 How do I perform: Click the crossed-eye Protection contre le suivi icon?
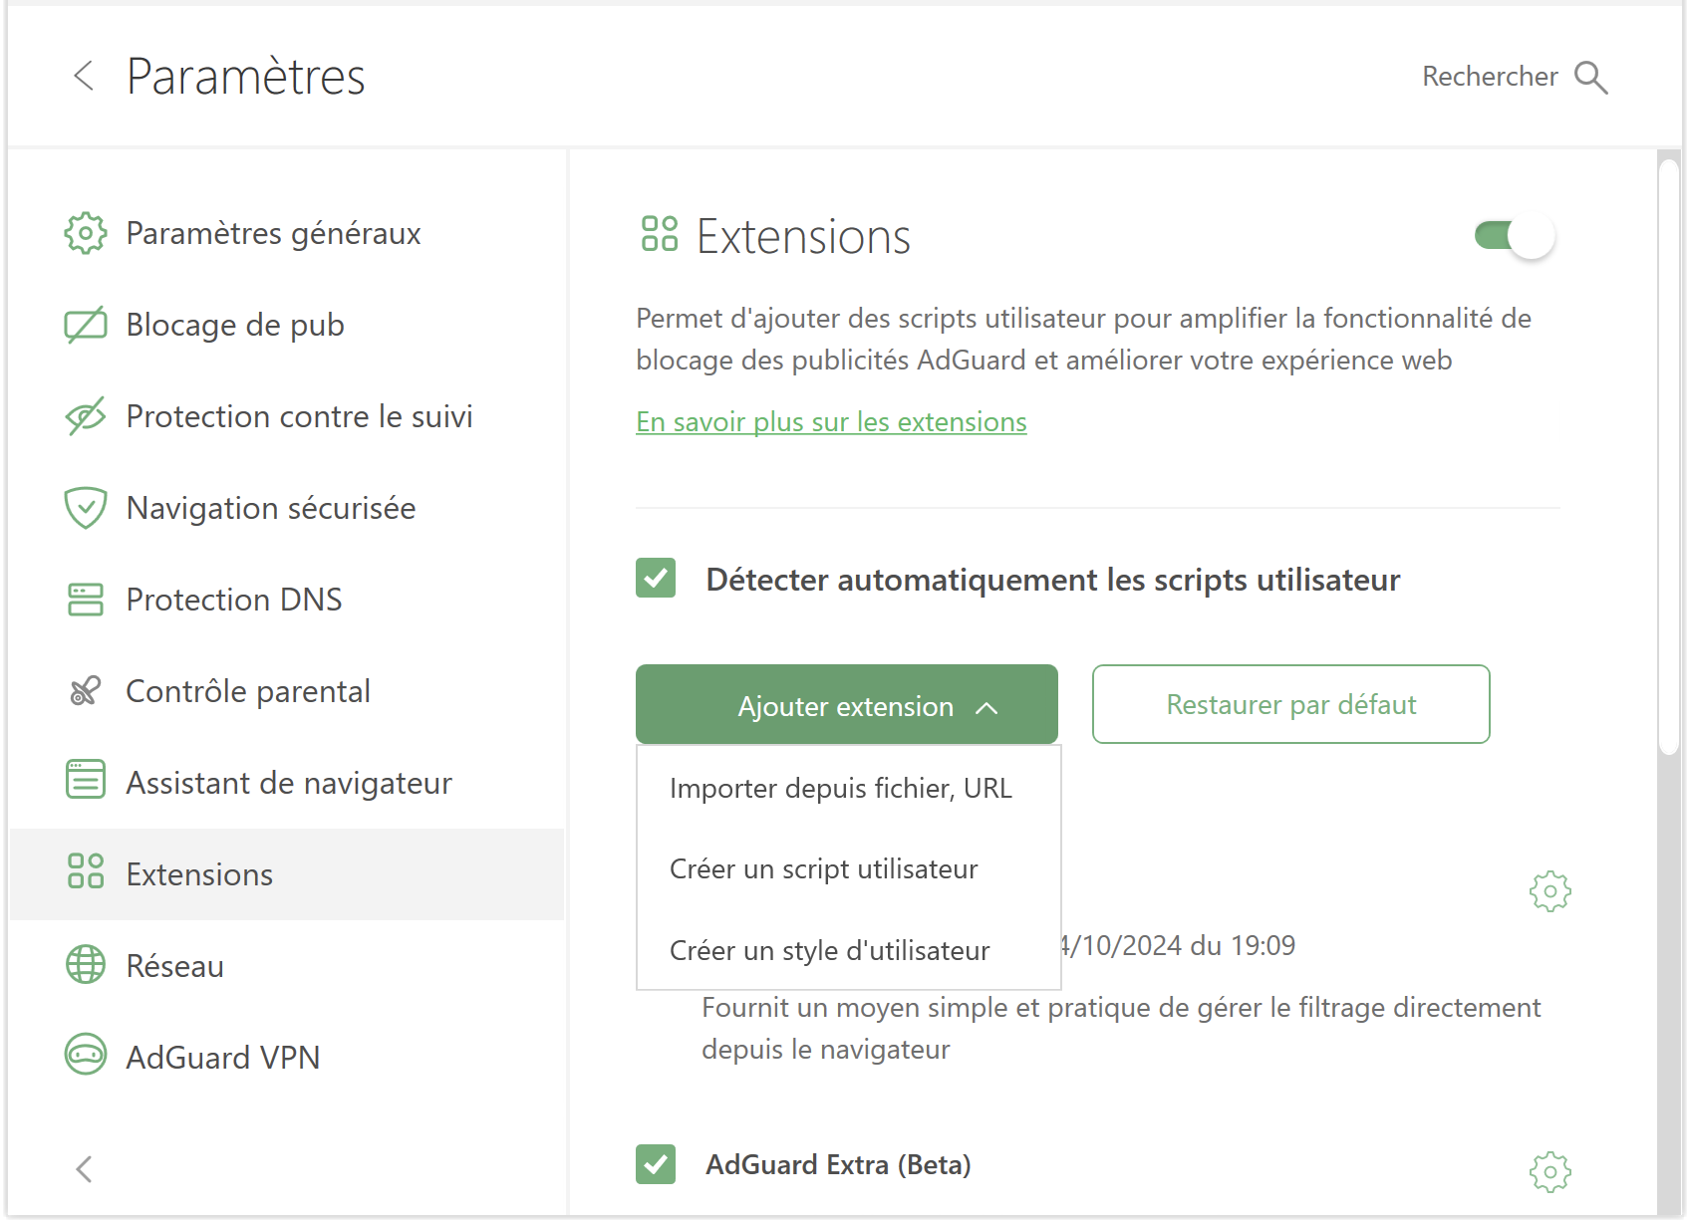(86, 416)
